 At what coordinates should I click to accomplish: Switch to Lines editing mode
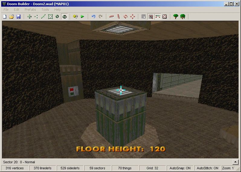[43, 17]
